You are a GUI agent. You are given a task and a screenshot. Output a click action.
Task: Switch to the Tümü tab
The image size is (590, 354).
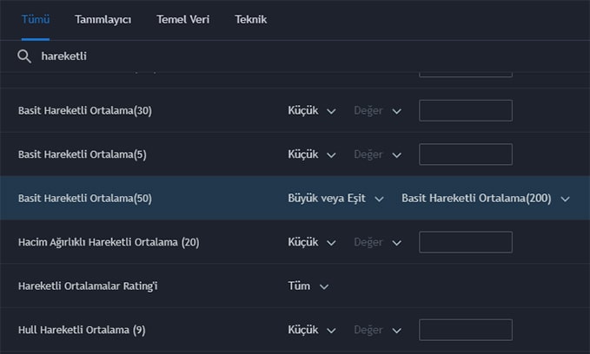36,19
